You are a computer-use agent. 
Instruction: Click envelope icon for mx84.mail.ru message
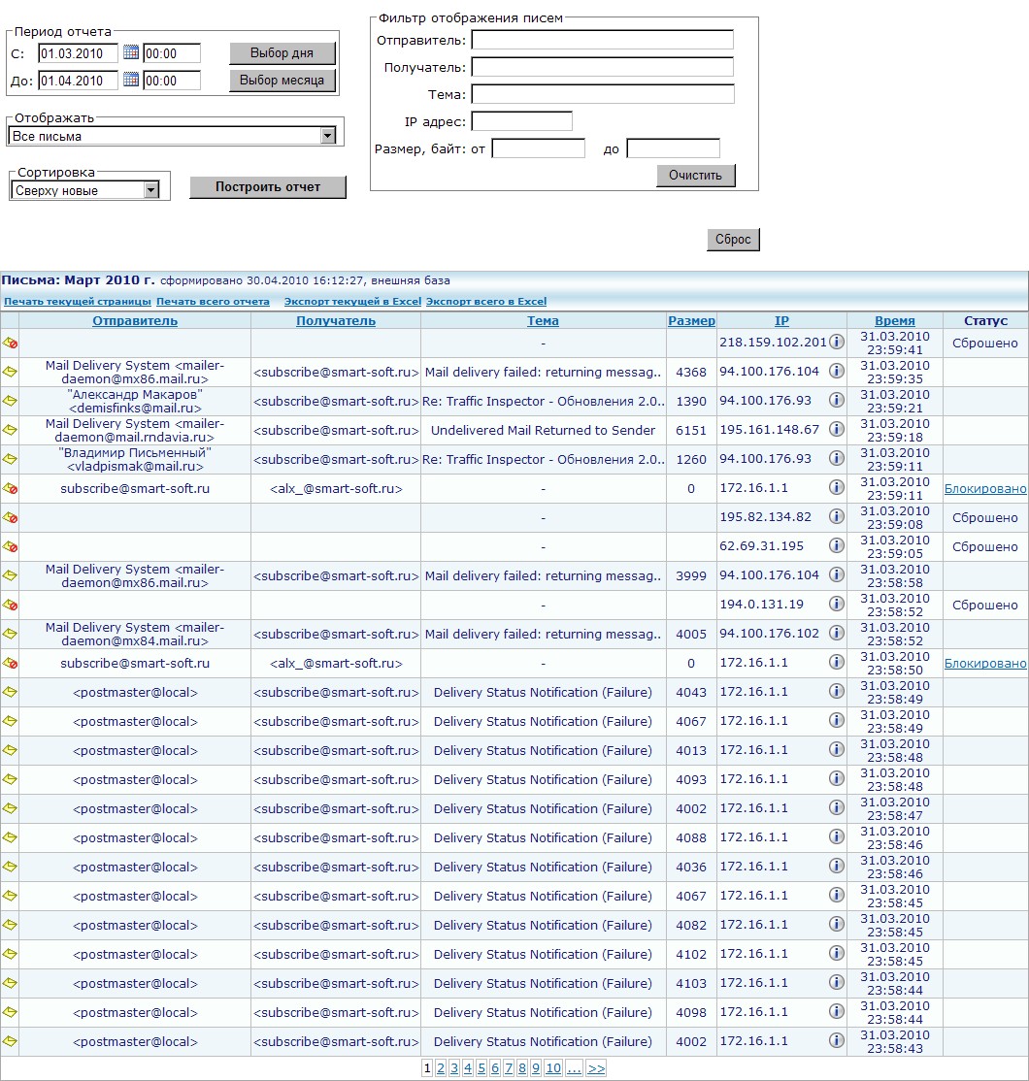pos(10,634)
